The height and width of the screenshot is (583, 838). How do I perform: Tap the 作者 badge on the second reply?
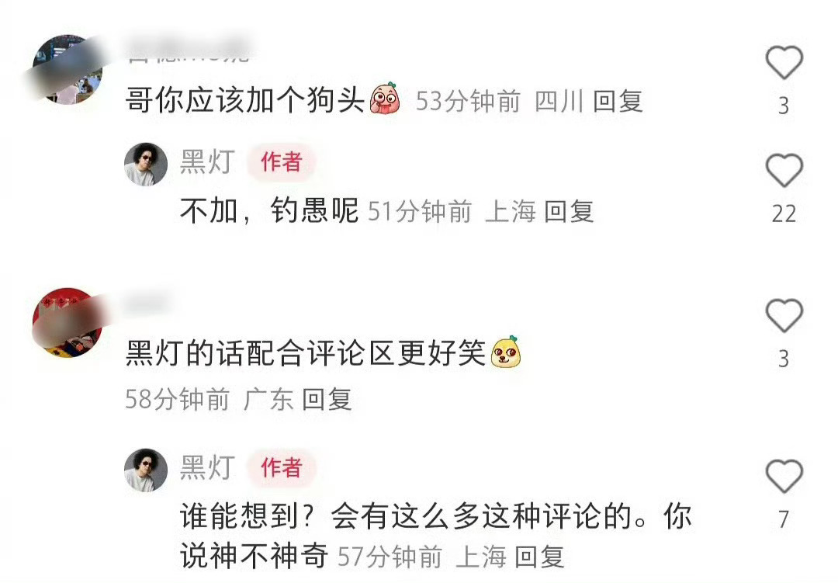pos(282,467)
